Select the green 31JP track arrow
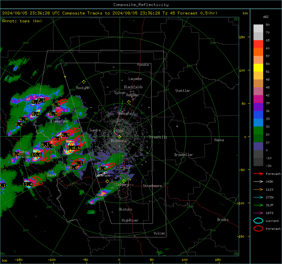The height and width of the screenshot is (264, 282). click(258, 205)
